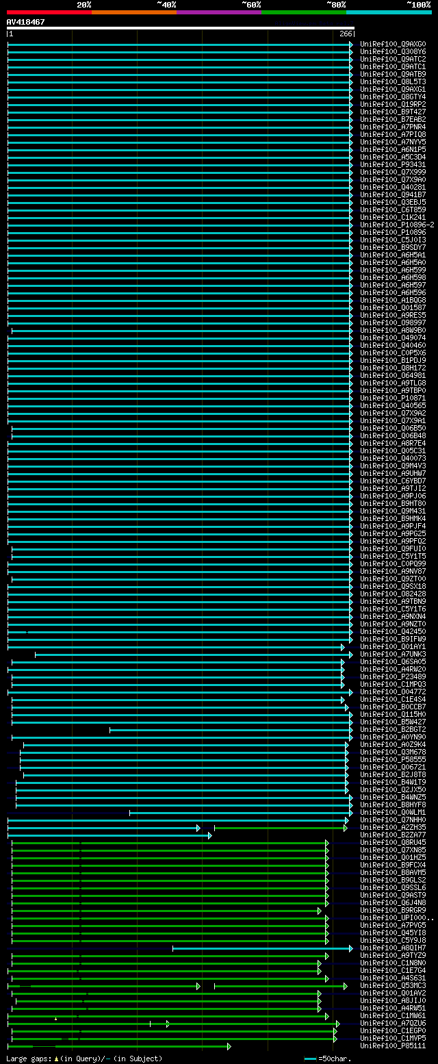438x1064 pixels.
Task: Select the UniRef100_A2ZH35 label
Action: coord(393,827)
